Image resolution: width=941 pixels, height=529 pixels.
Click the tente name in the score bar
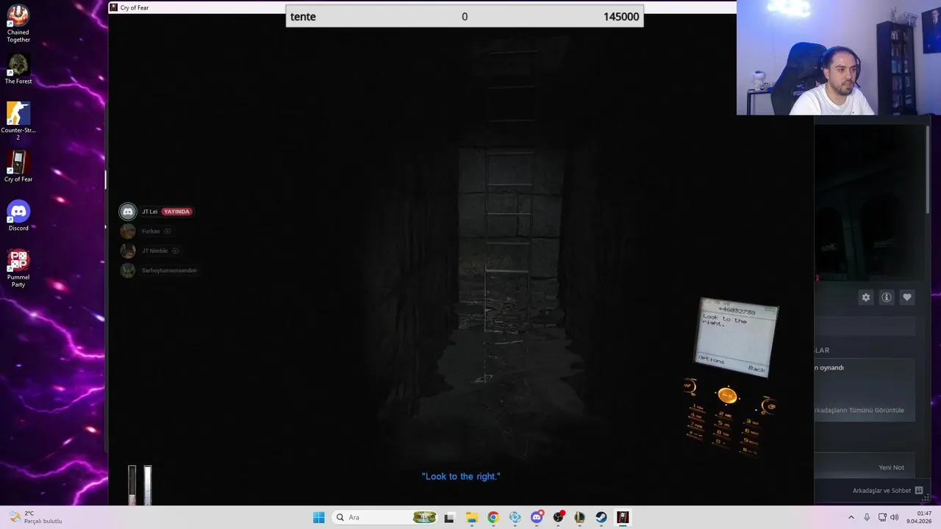(x=303, y=16)
